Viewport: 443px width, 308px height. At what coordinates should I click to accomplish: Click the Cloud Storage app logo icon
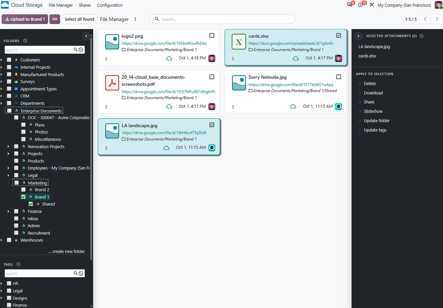pyautogui.click(x=5, y=5)
